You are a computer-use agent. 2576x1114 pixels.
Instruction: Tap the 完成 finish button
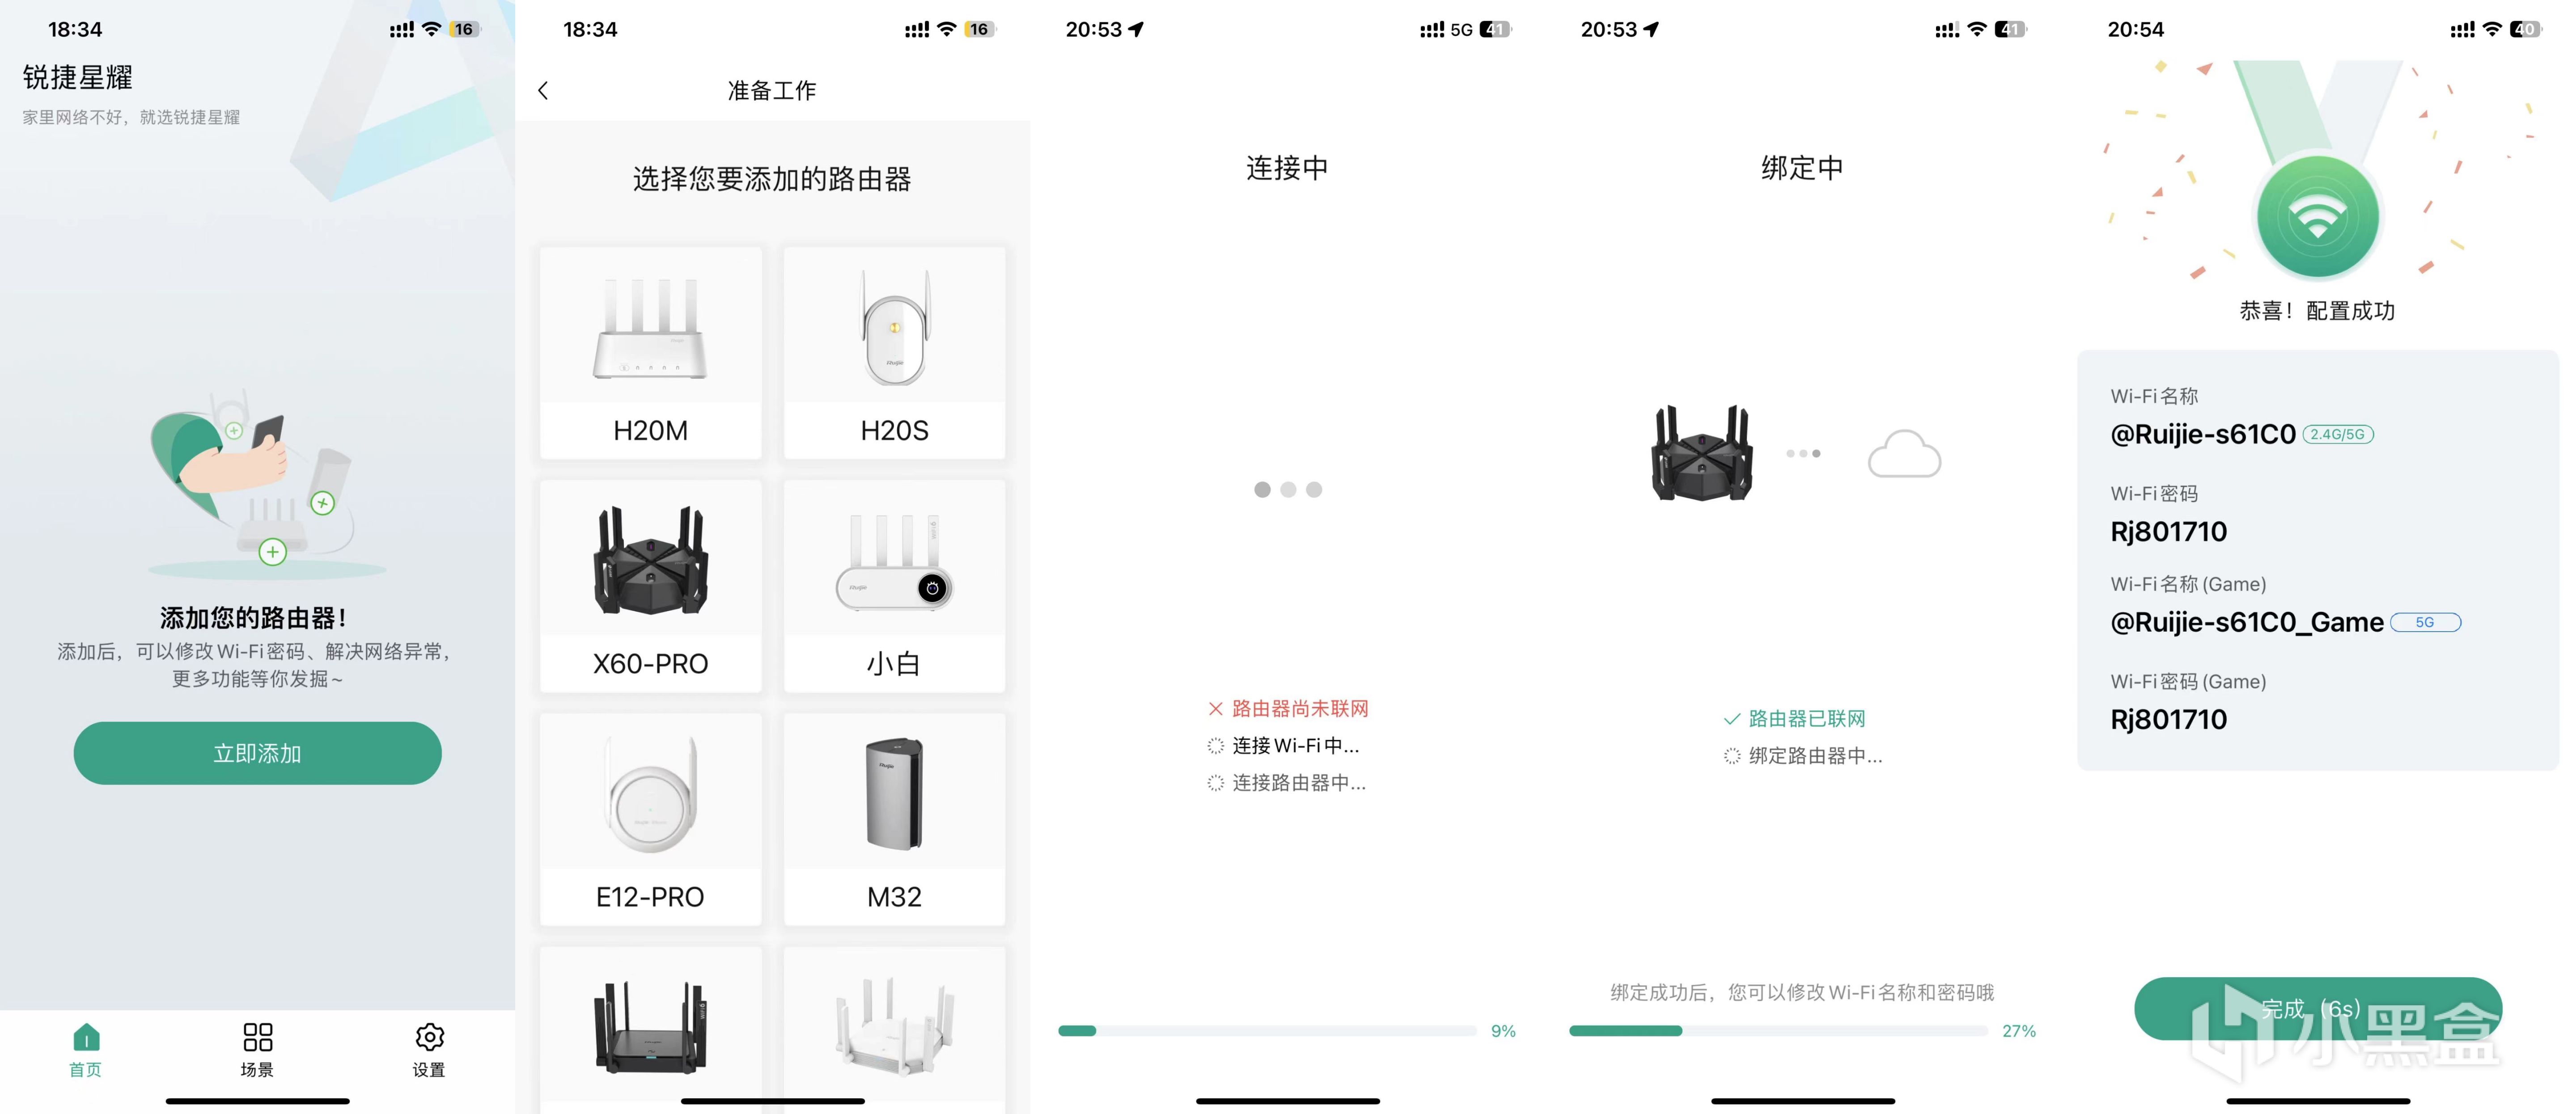pos(2317,1008)
